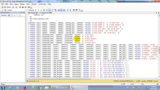This screenshot has width=160, height=90.
Task: Parse the query with the checkmark icon
Action: (x=41, y=10)
